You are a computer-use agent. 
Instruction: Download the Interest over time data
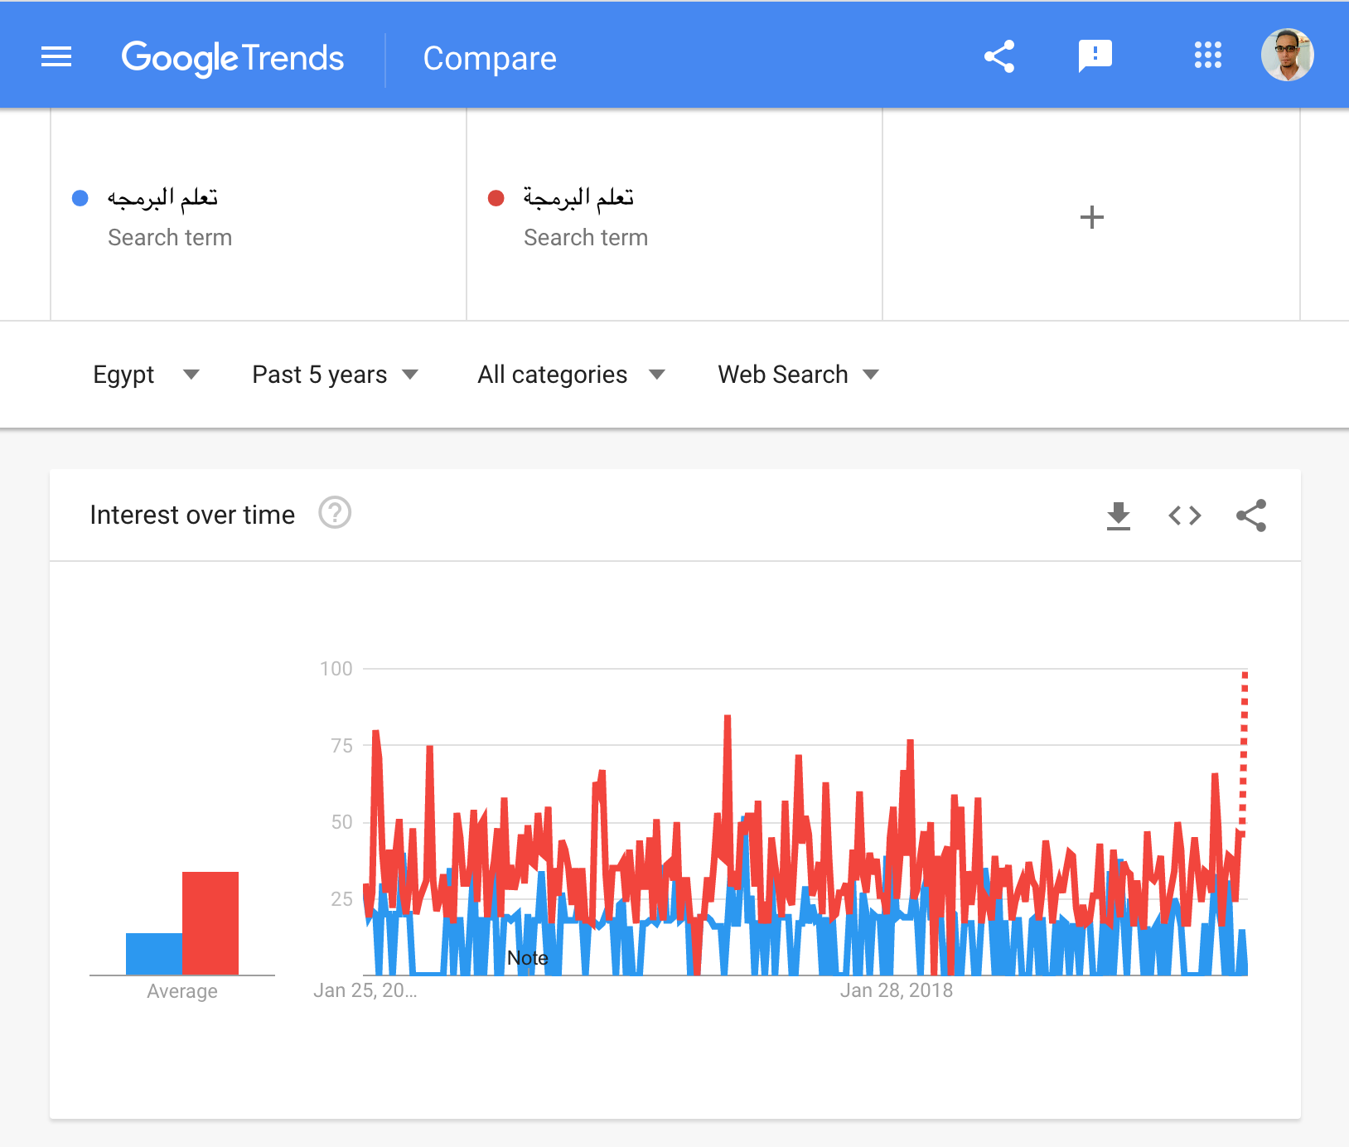tap(1118, 515)
